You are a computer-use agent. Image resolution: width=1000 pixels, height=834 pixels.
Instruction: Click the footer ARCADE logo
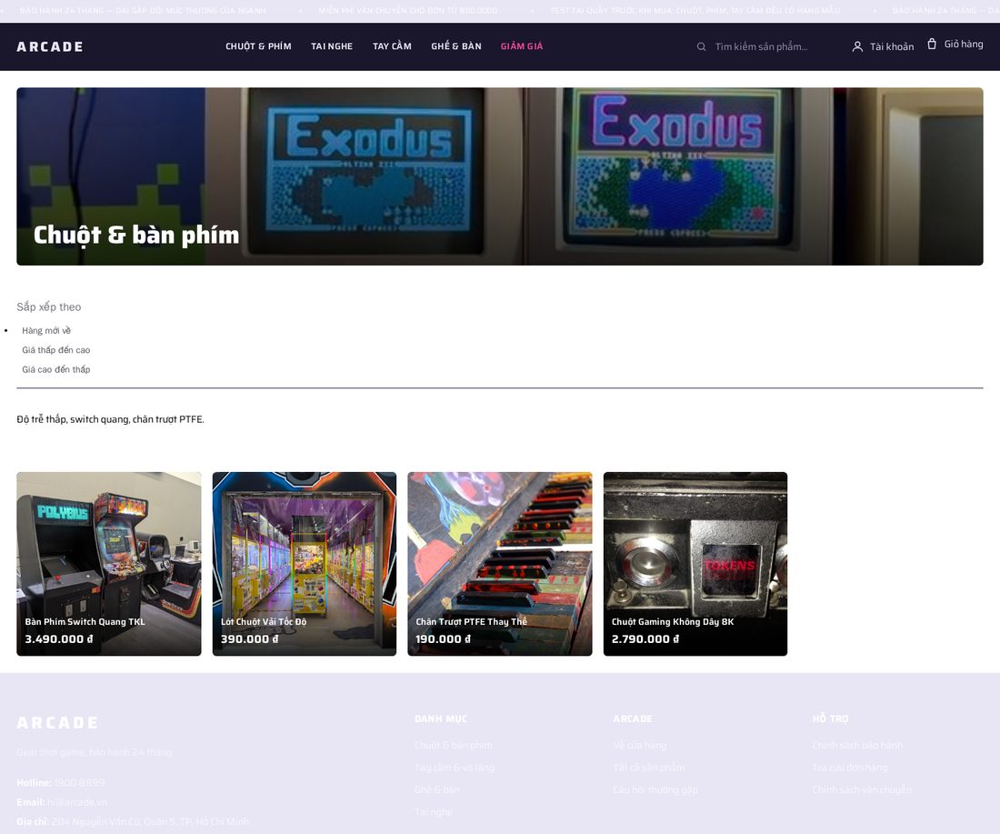click(x=57, y=723)
